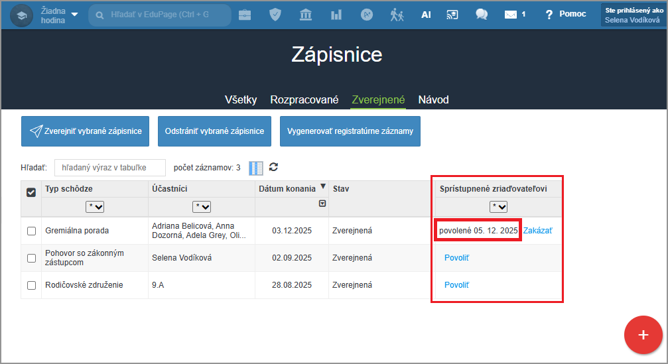Open the briefcase icon in top bar
The height and width of the screenshot is (364, 668).
pyautogui.click(x=245, y=15)
